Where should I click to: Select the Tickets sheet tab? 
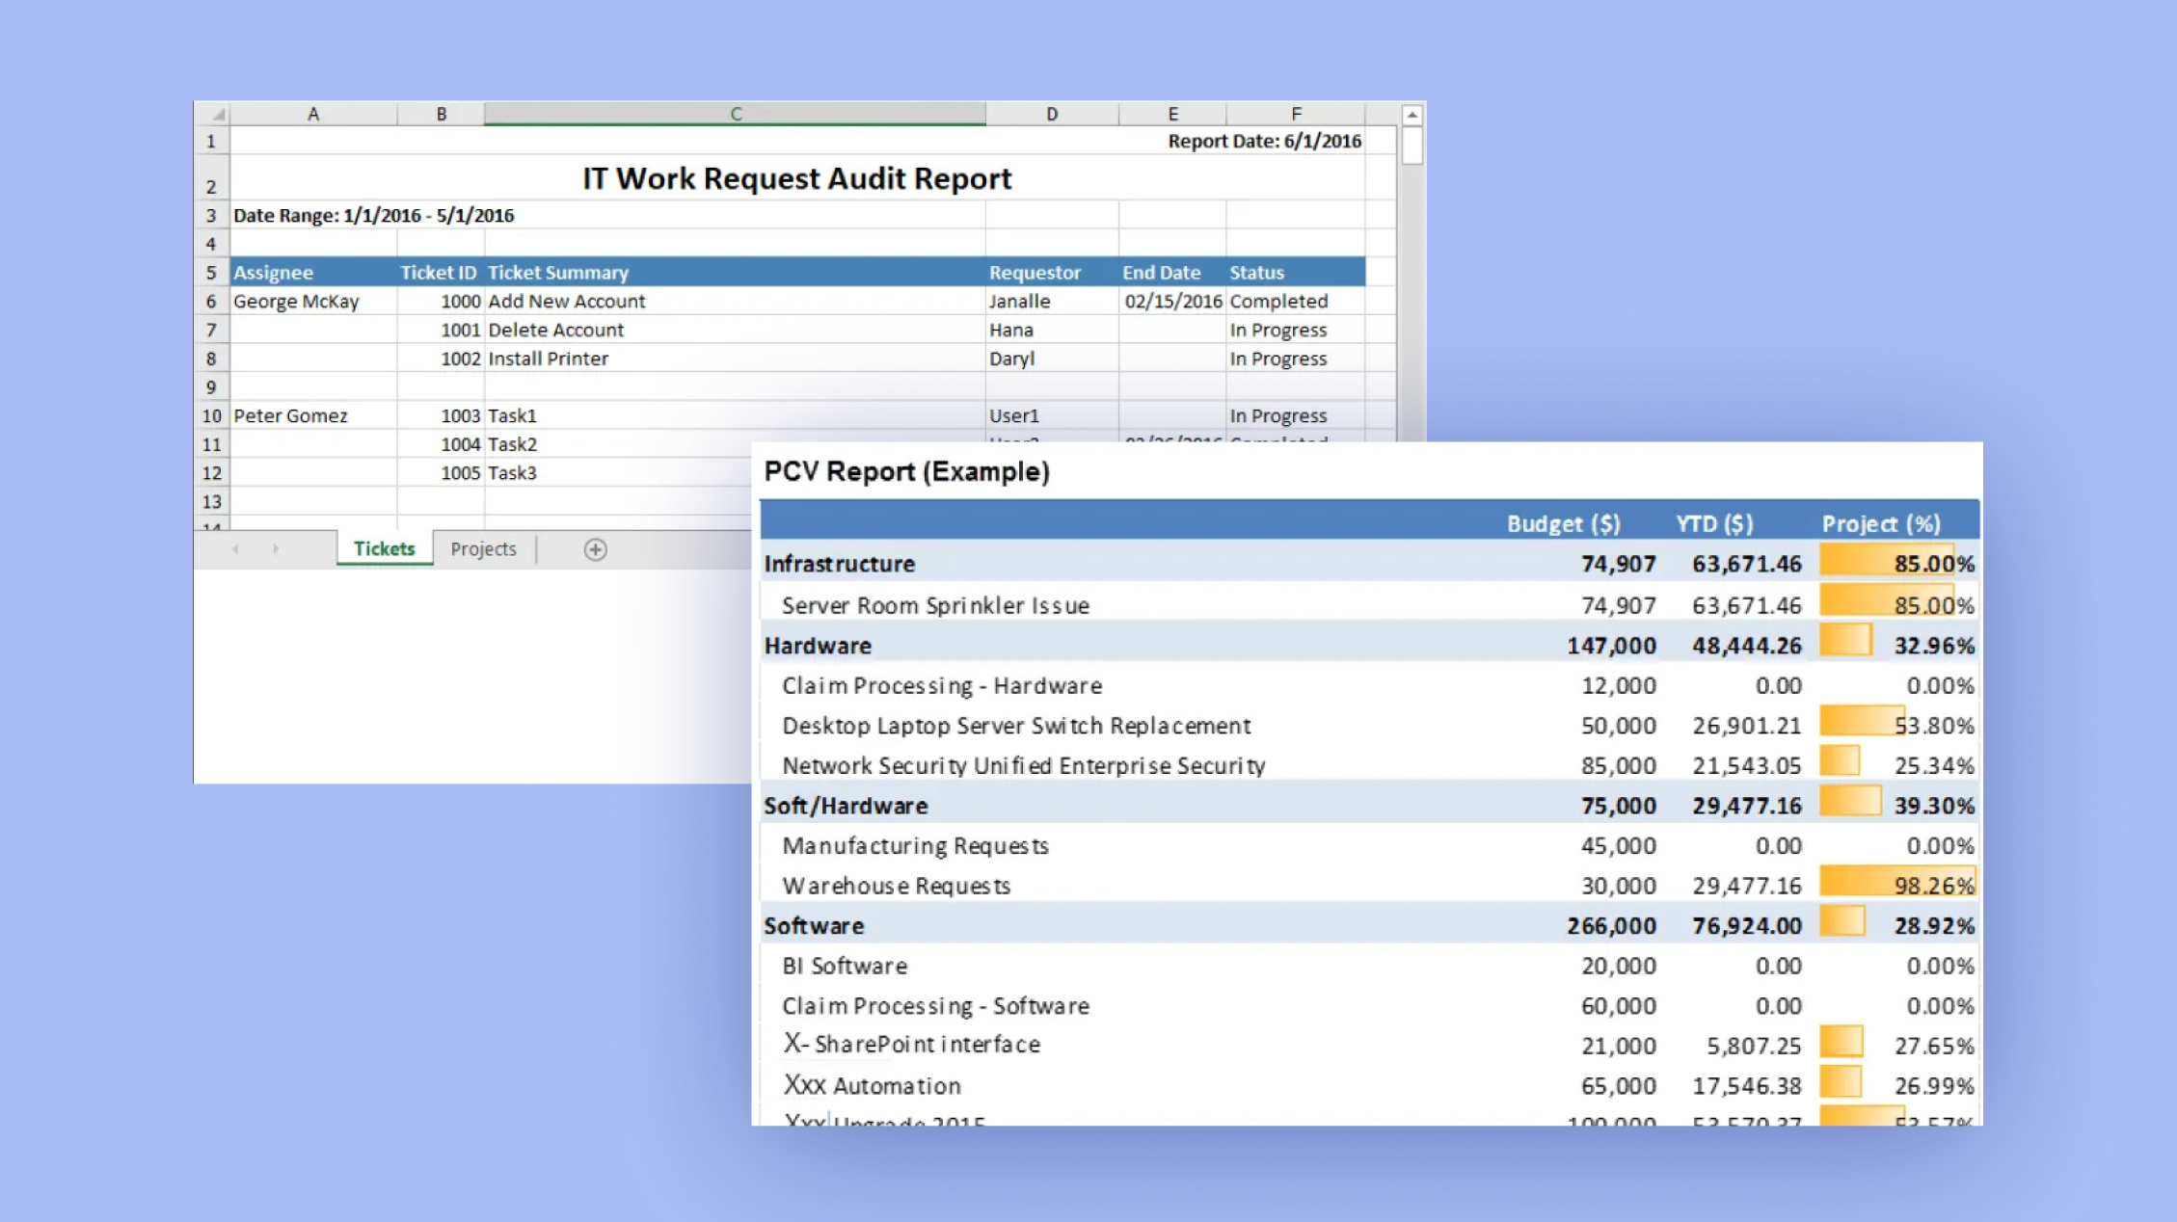tap(384, 548)
